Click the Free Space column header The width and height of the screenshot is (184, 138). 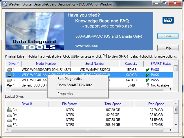click(154, 104)
